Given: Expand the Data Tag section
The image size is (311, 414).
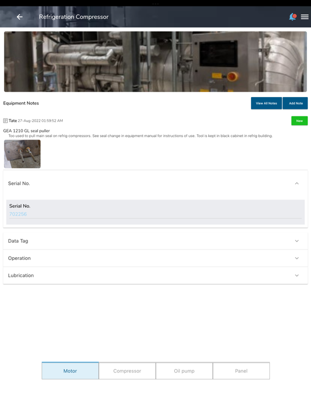Looking at the screenshot, I should pos(155,241).
